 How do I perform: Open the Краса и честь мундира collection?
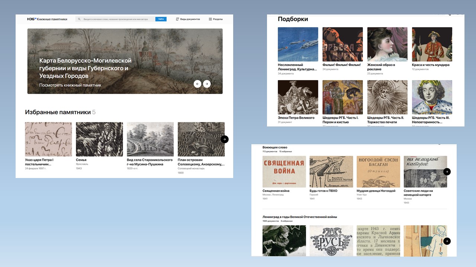point(432,44)
